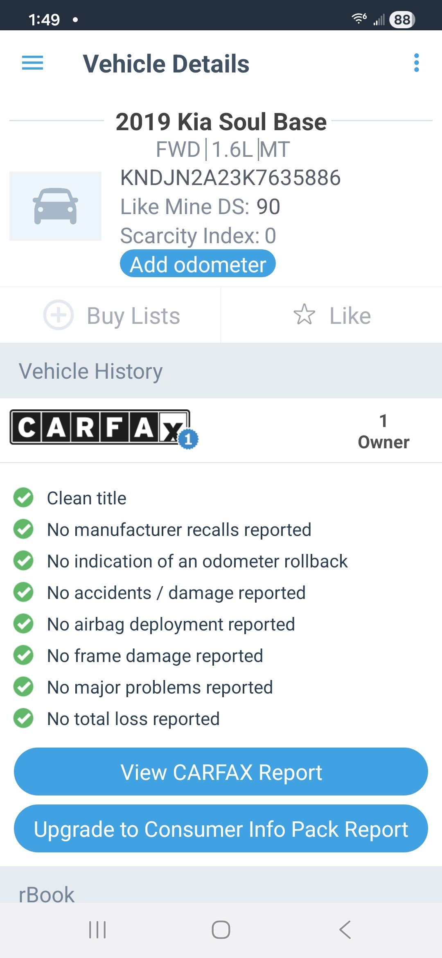The image size is (442, 958).
Task: Open the three-dot overflow menu
Action: coord(416,63)
